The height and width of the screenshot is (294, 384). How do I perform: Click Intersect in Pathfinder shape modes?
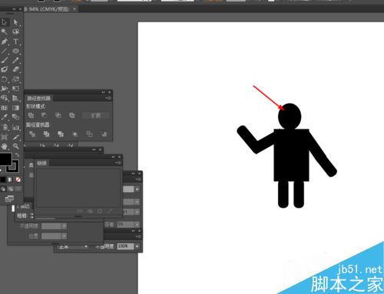(x=58, y=115)
